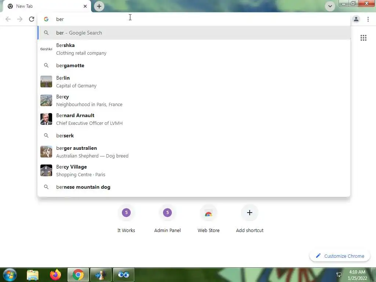Viewport: 376px width, 282px height.
Task: Open the Chrome profile avatar
Action: (356, 19)
